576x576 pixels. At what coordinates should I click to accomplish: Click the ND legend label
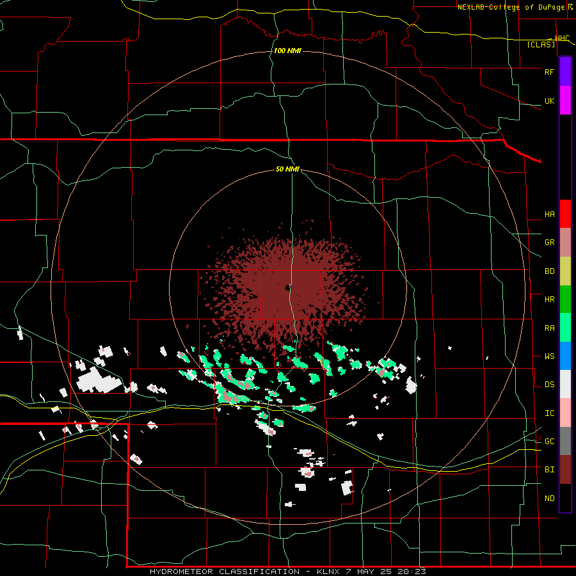549,499
